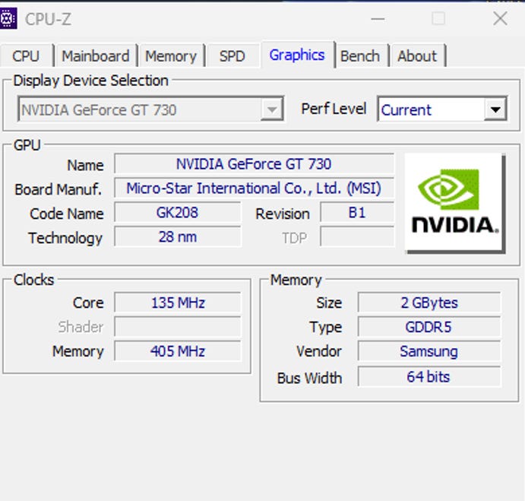Click the Clocks group label

pyautogui.click(x=33, y=280)
